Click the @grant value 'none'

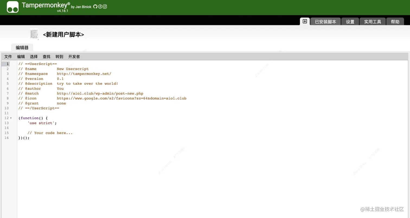pyautogui.click(x=61, y=103)
